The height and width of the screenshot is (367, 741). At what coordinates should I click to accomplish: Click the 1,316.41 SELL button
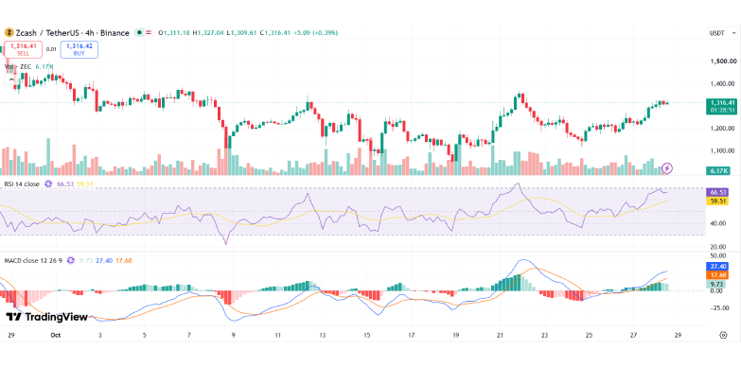point(23,49)
